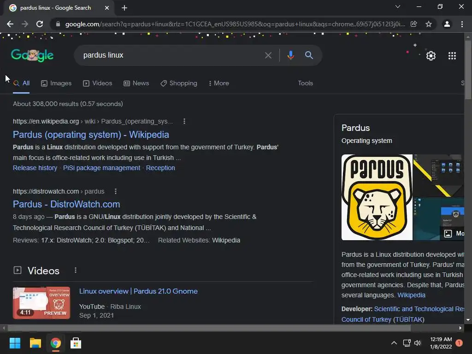Click the Videos section play icon
472x354 pixels.
(x=18, y=270)
